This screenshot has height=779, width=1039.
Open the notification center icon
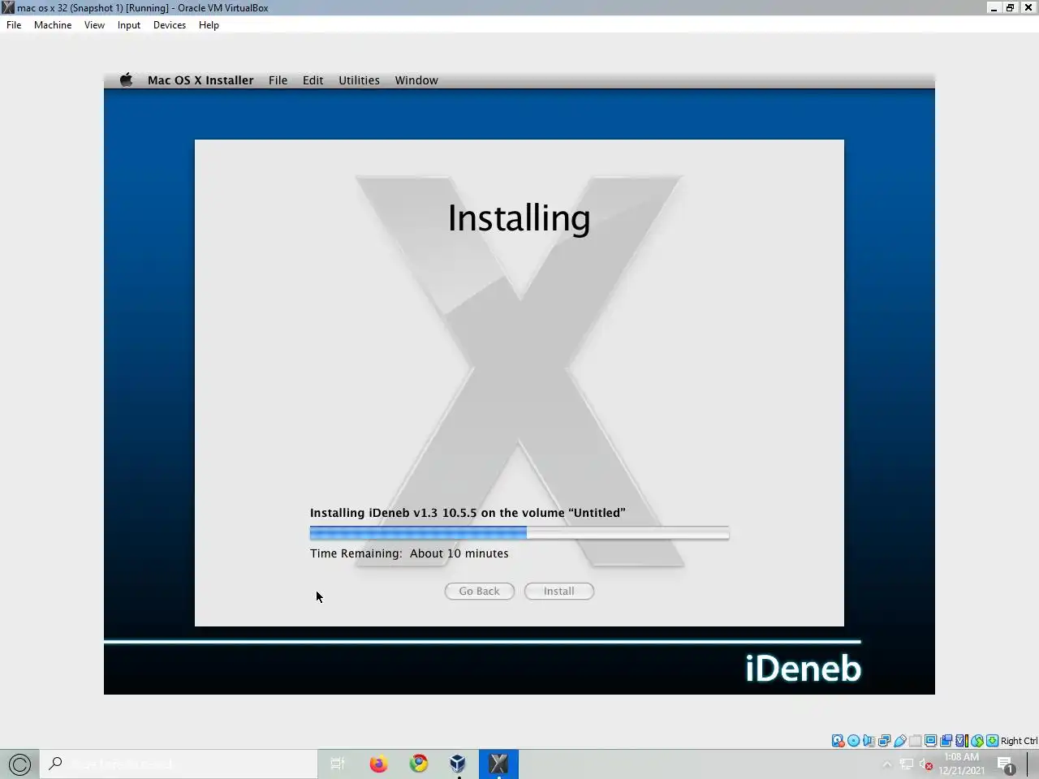[x=1006, y=764]
